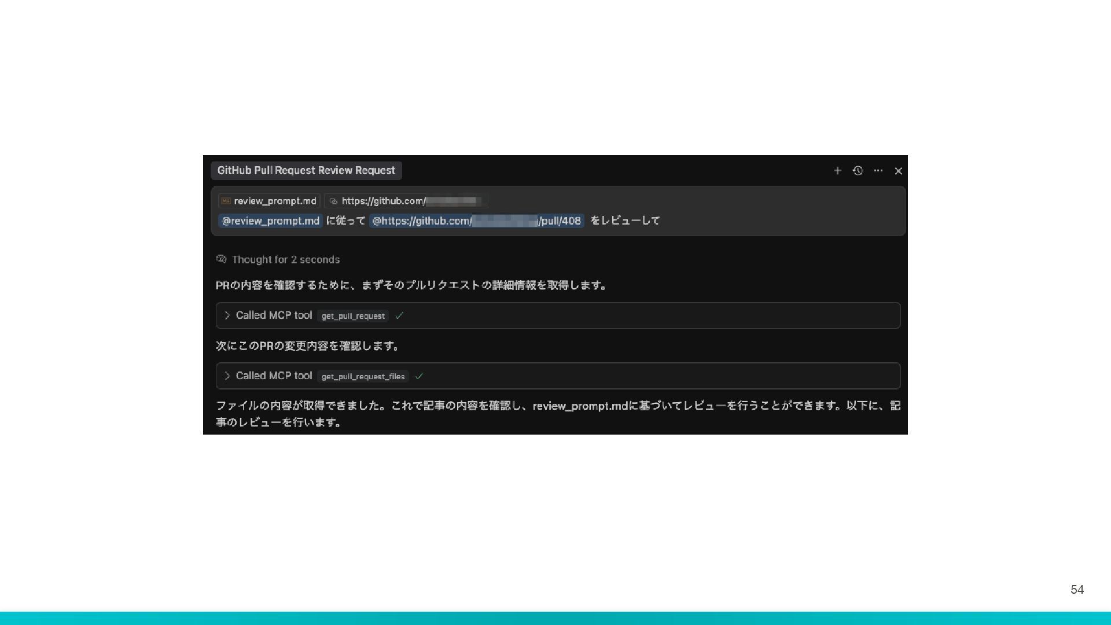This screenshot has width=1111, height=625.
Task: Click the @review_prompt.md mention in the message
Action: pos(270,221)
